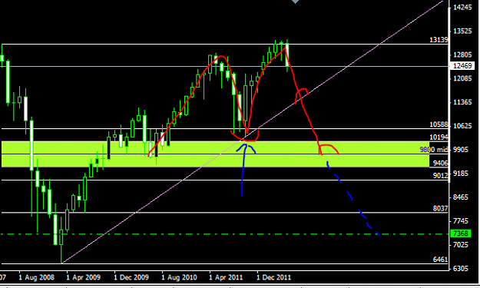480x288 pixels.
Task: Select the '9800 mid' level label
Action: [433, 150]
